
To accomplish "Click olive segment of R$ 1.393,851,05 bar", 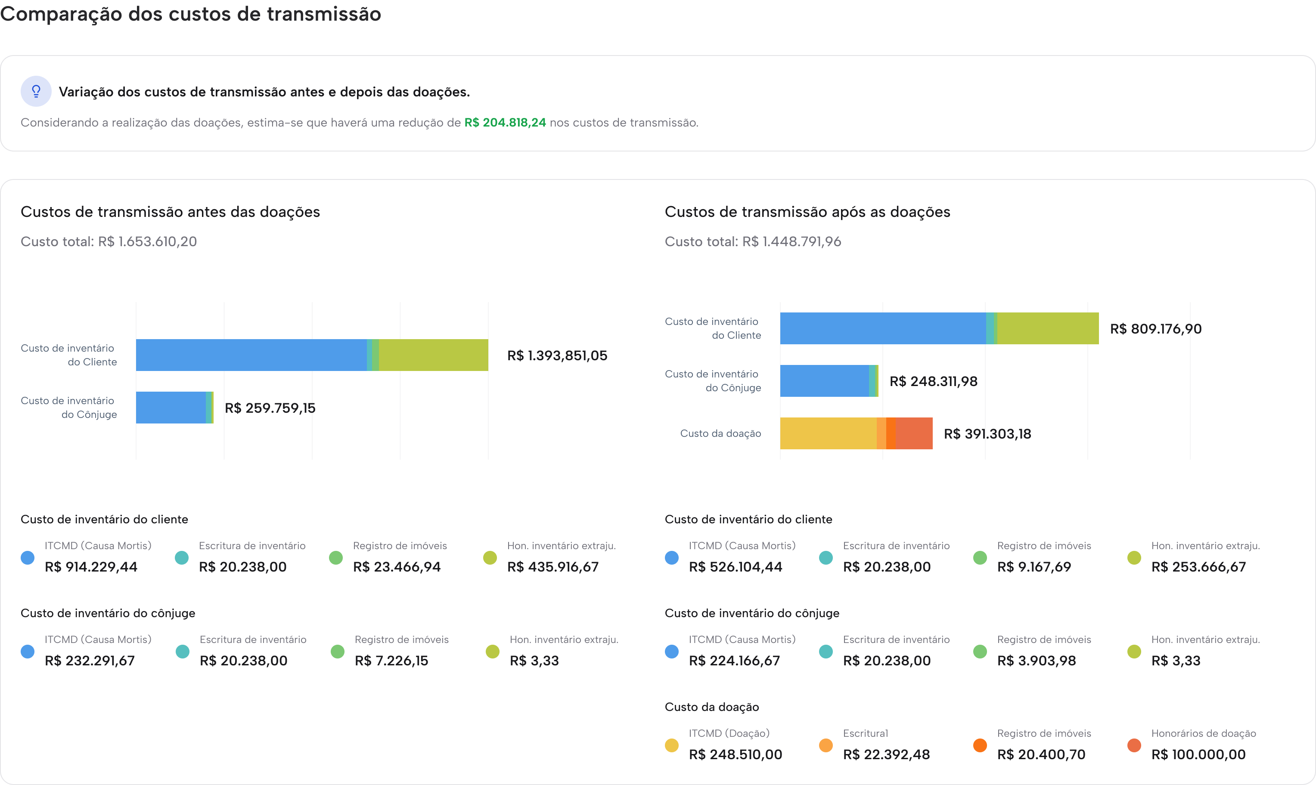I will pyautogui.click(x=433, y=355).
